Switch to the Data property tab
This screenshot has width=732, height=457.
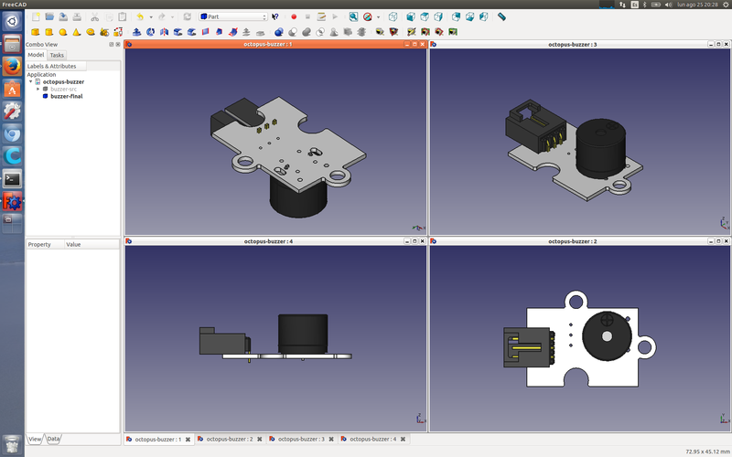[54, 439]
